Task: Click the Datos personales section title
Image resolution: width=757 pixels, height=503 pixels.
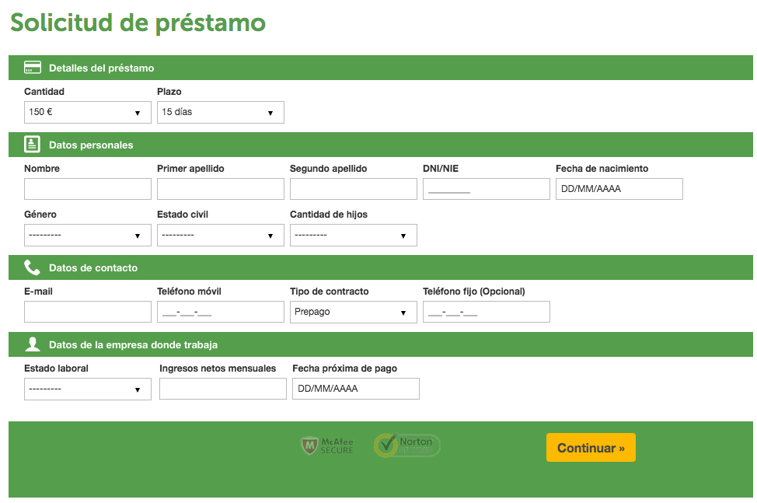Action: click(x=91, y=145)
